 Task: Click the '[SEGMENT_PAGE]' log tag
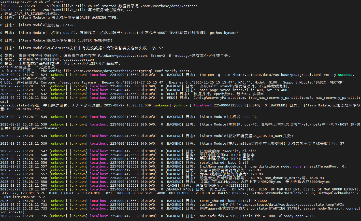point(179,189)
